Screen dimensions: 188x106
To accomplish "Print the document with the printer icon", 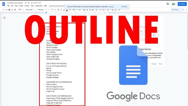I will click(9, 10).
